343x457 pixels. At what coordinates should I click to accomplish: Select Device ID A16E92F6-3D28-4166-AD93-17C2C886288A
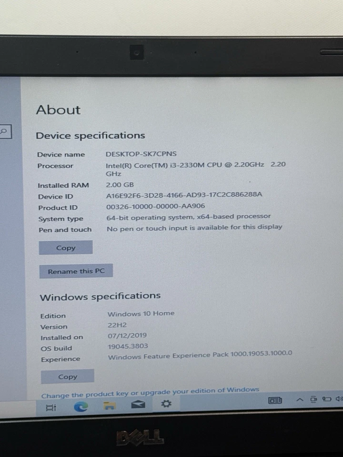(184, 195)
